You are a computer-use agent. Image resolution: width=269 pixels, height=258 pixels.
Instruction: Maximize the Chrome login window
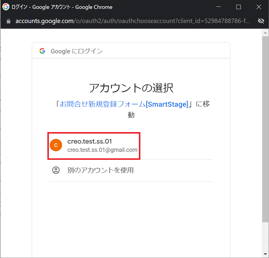pos(238,7)
